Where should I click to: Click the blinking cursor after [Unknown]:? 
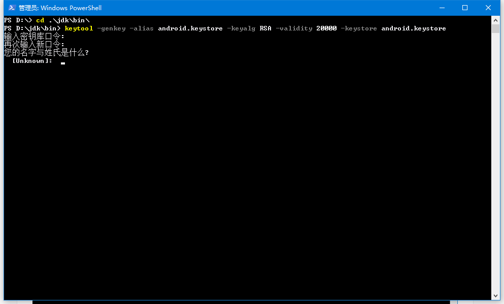click(63, 63)
